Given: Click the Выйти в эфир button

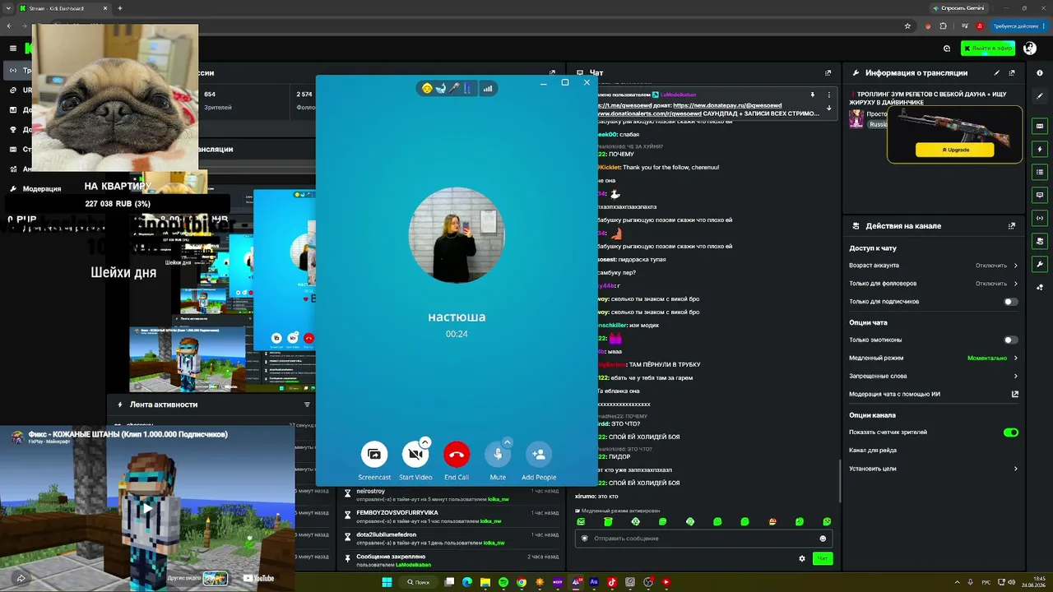Looking at the screenshot, I should point(989,49).
